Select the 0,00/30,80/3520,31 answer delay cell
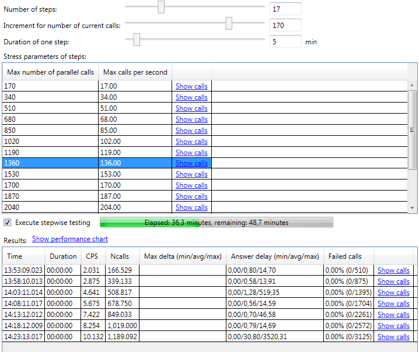The image size is (419, 352). coord(275,337)
